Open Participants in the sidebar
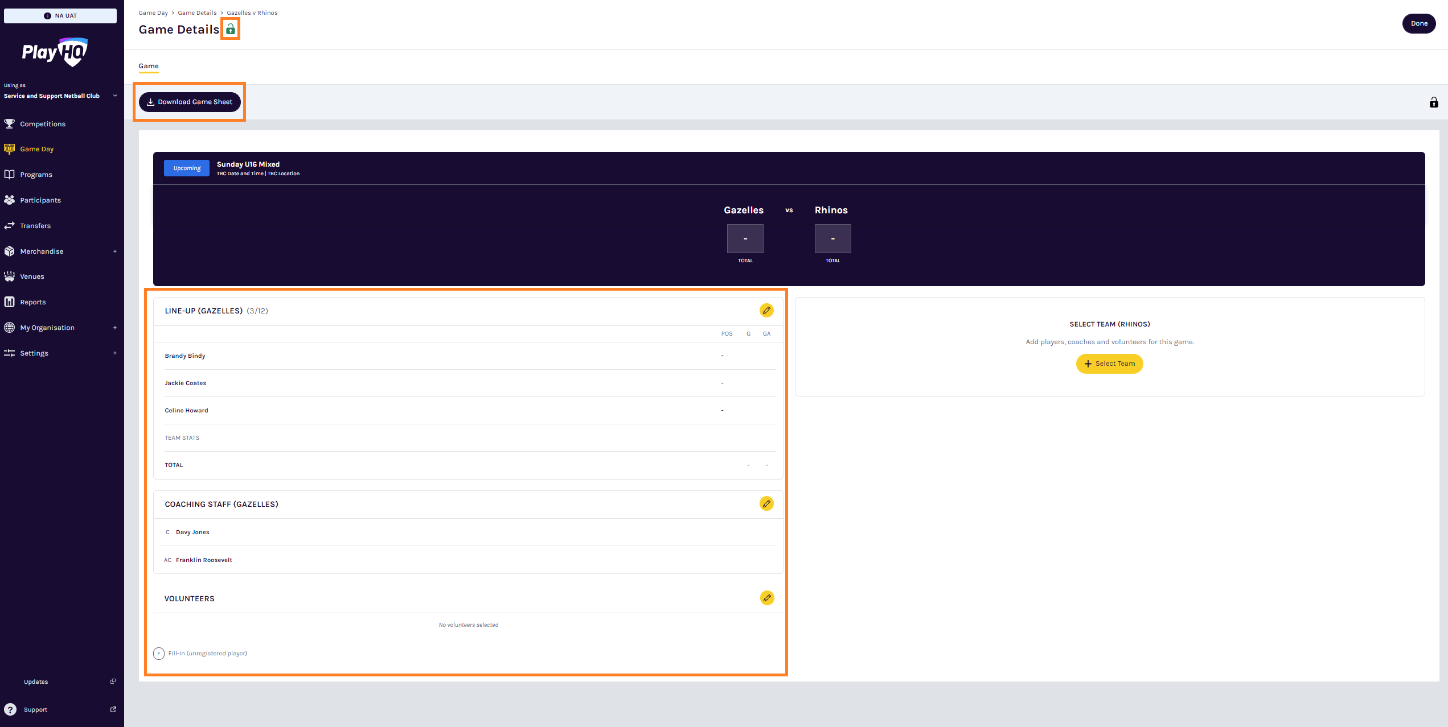The image size is (1448, 727). click(40, 200)
